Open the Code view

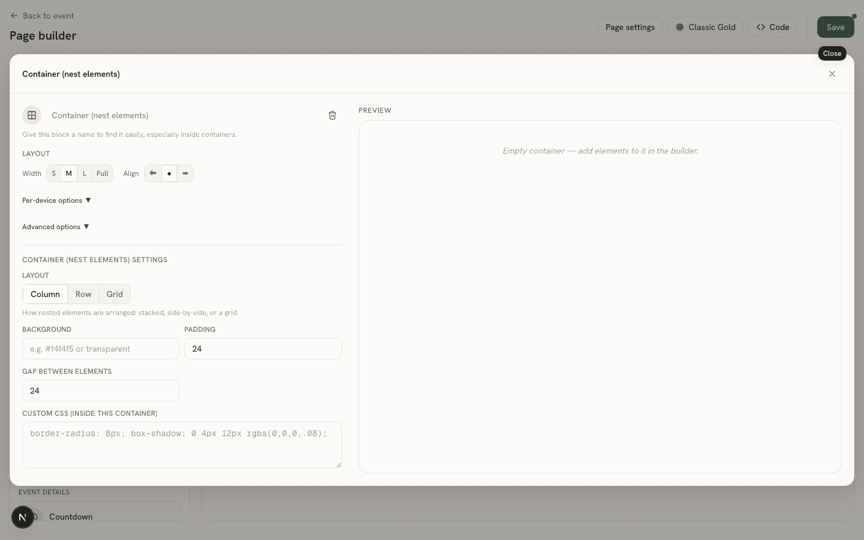point(773,27)
